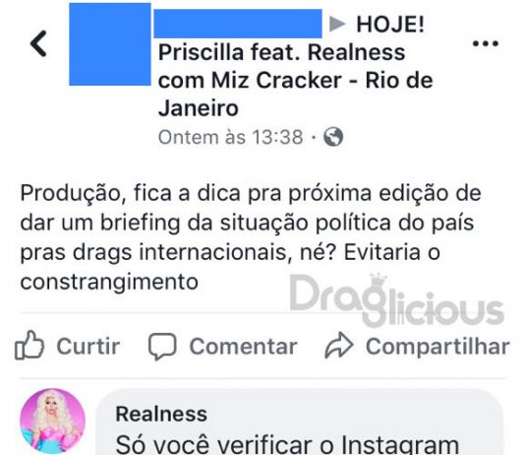525x455 pixels.
Task: Click the Realness comment bubble text
Action: (x=287, y=444)
